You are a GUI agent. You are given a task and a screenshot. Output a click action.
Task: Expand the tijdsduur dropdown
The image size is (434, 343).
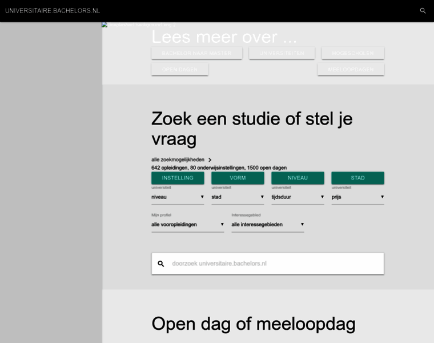point(298,197)
